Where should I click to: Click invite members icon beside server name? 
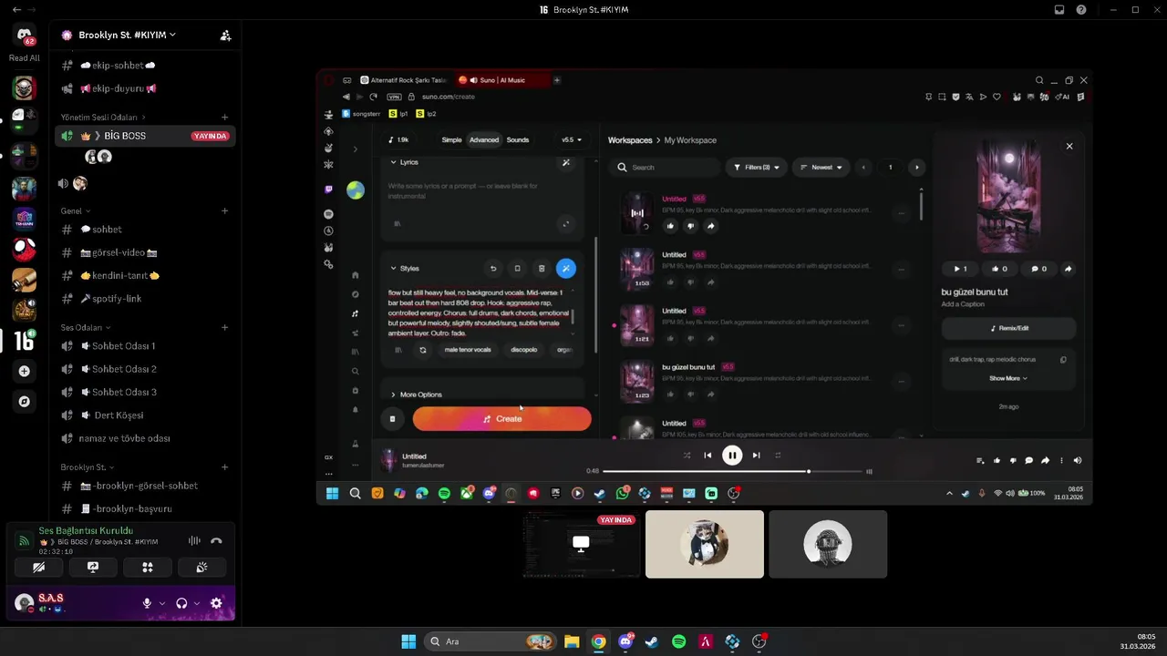pos(225,36)
